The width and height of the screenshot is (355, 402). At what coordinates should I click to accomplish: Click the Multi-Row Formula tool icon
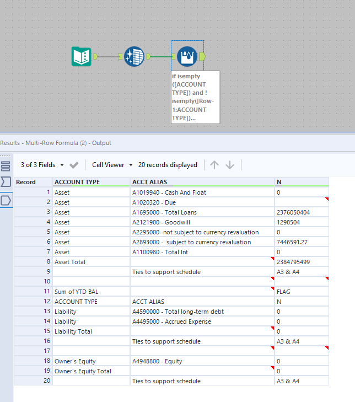tap(187, 56)
